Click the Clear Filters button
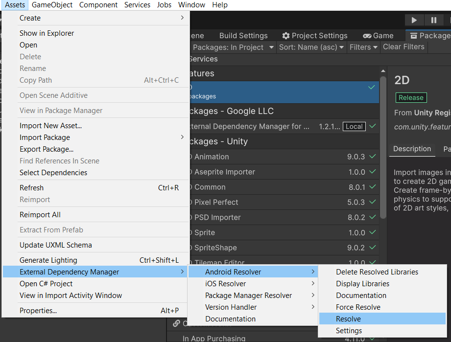Image resolution: width=451 pixels, height=342 pixels. click(x=404, y=47)
